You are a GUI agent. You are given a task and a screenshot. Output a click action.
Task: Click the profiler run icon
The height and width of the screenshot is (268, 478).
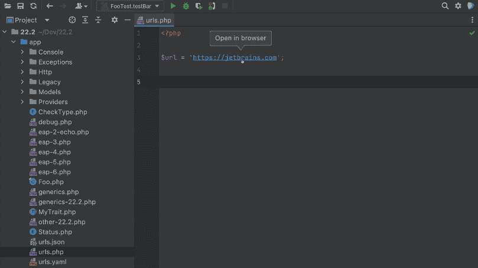(212, 6)
